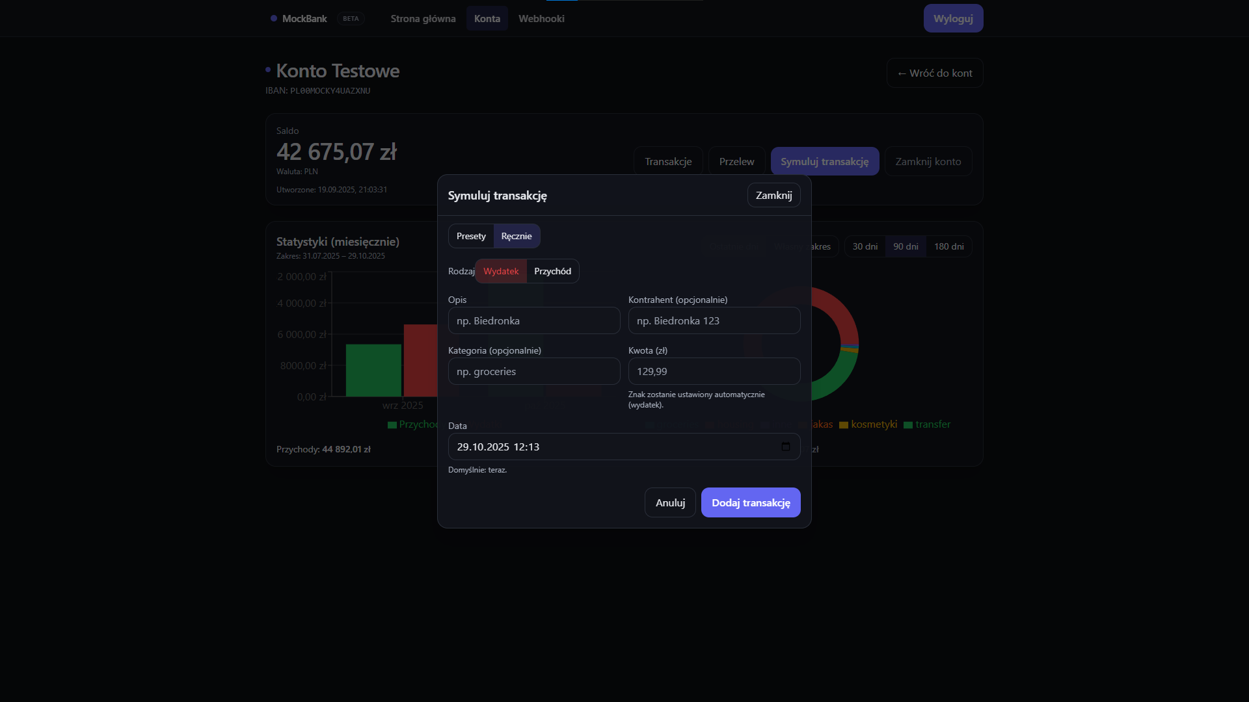Click the Wróć do kont link
1249x702 pixels.
[x=934, y=73]
